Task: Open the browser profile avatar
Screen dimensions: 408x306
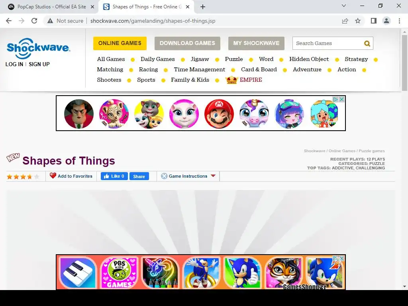Action: pos(386,21)
